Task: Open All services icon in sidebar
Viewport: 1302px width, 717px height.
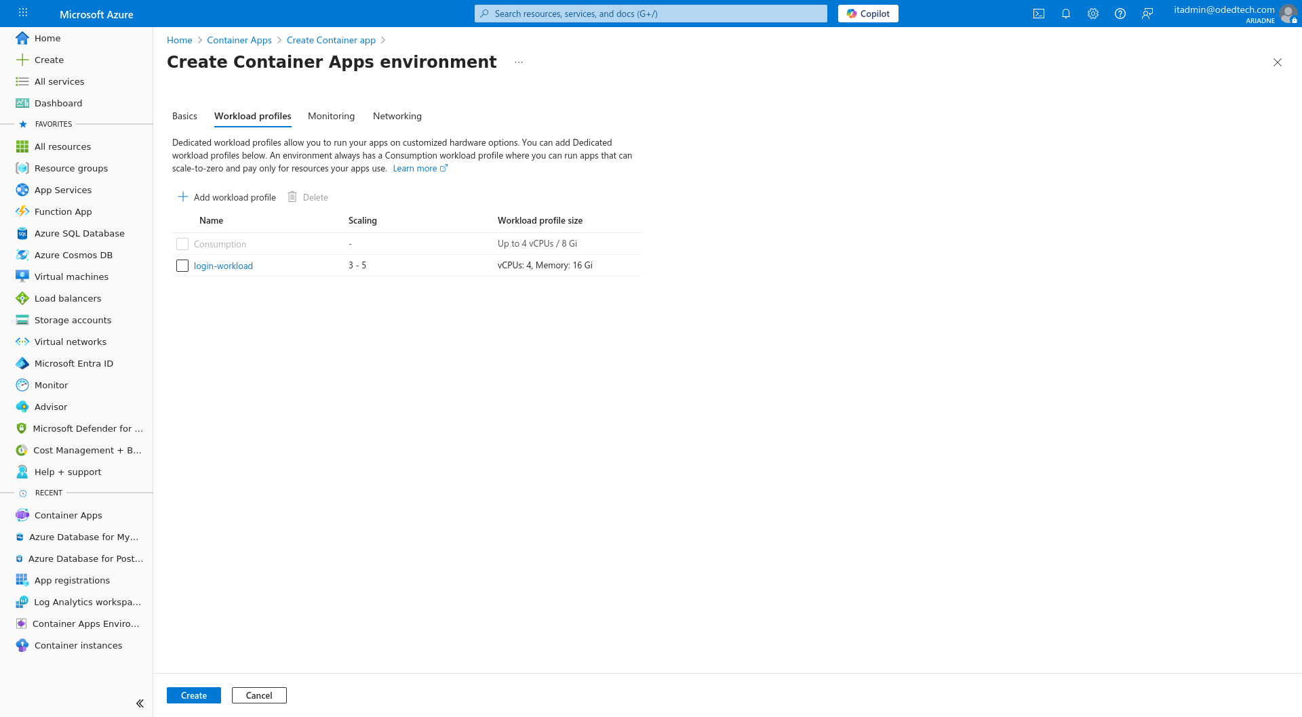Action: pyautogui.click(x=22, y=81)
